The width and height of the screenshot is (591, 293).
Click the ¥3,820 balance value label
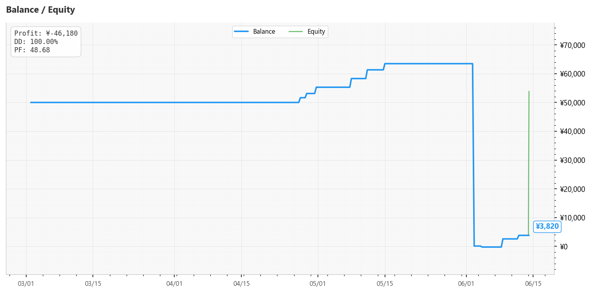pos(547,226)
